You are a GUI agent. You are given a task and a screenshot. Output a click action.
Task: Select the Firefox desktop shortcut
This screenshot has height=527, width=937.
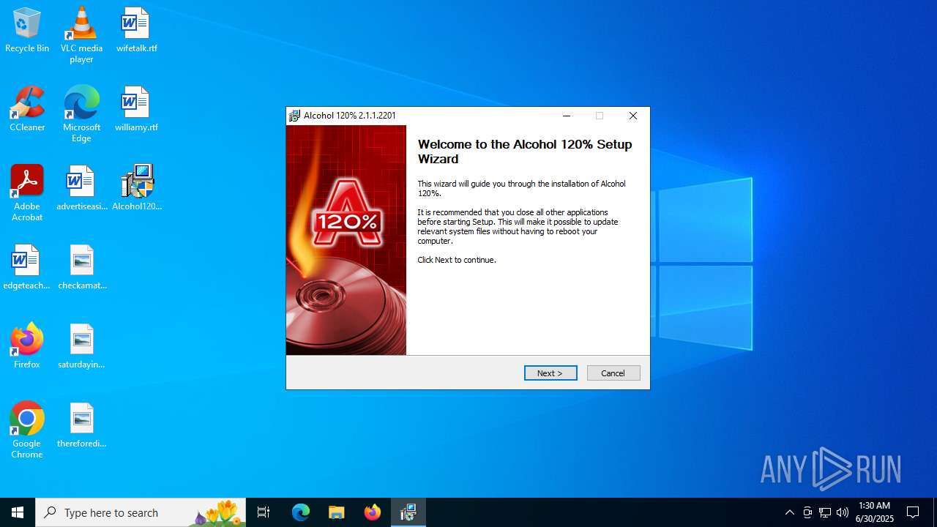27,345
